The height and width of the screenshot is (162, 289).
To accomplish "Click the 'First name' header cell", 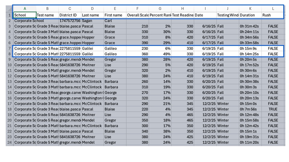I will tap(115, 15).
